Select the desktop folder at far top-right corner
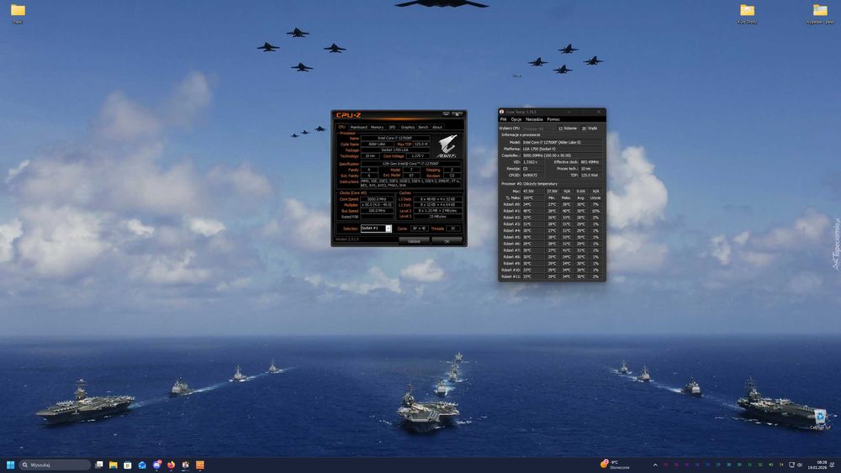 819,10
